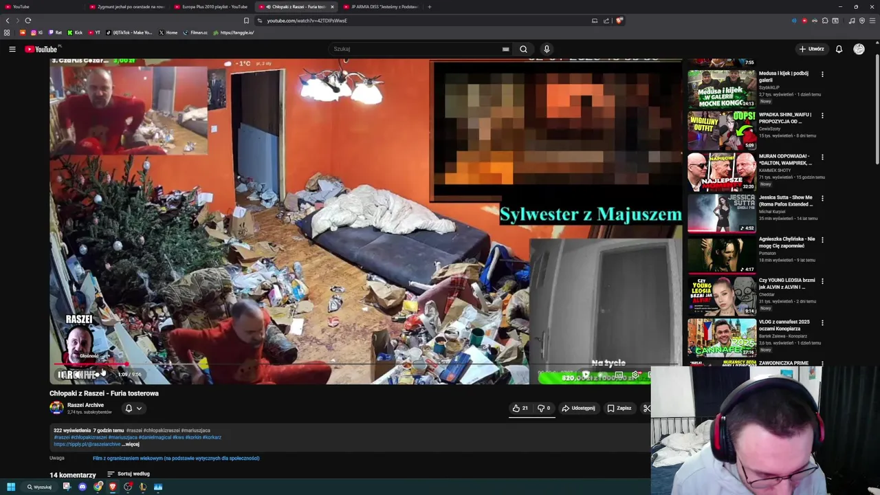Open the age-restriction policy link under Uwaga
880x495 pixels.
tap(176, 458)
